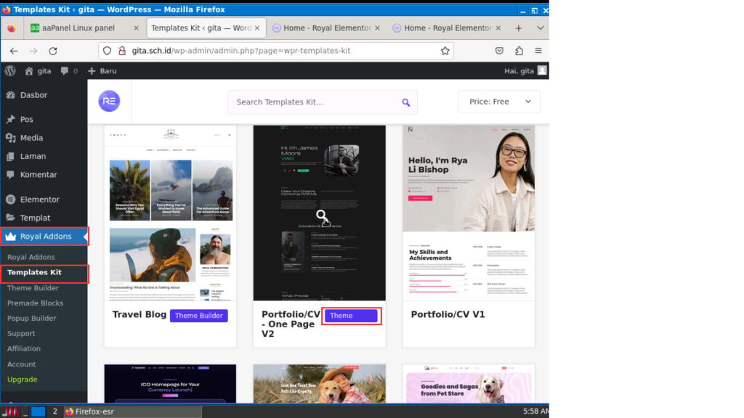Open the Firefox hamburger menu

[538, 51]
